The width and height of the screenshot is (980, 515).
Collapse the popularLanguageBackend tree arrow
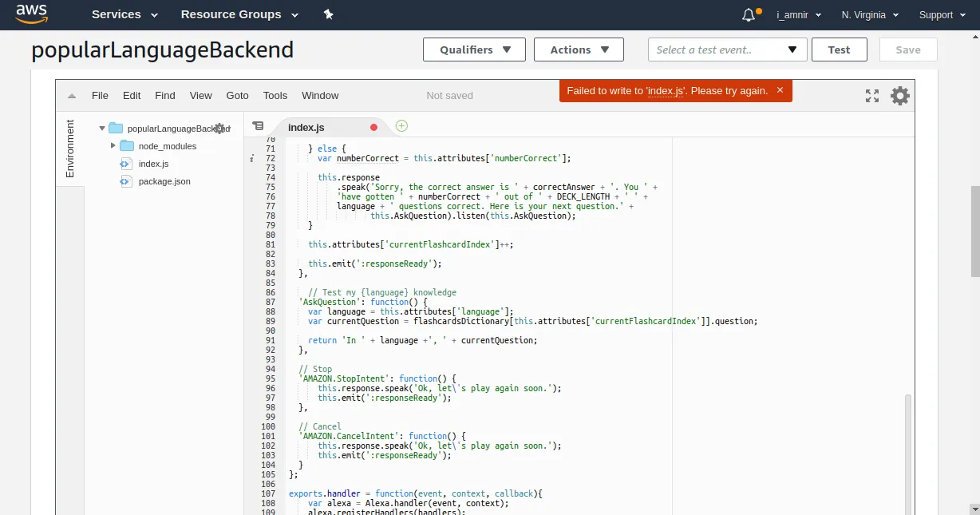[102, 129]
